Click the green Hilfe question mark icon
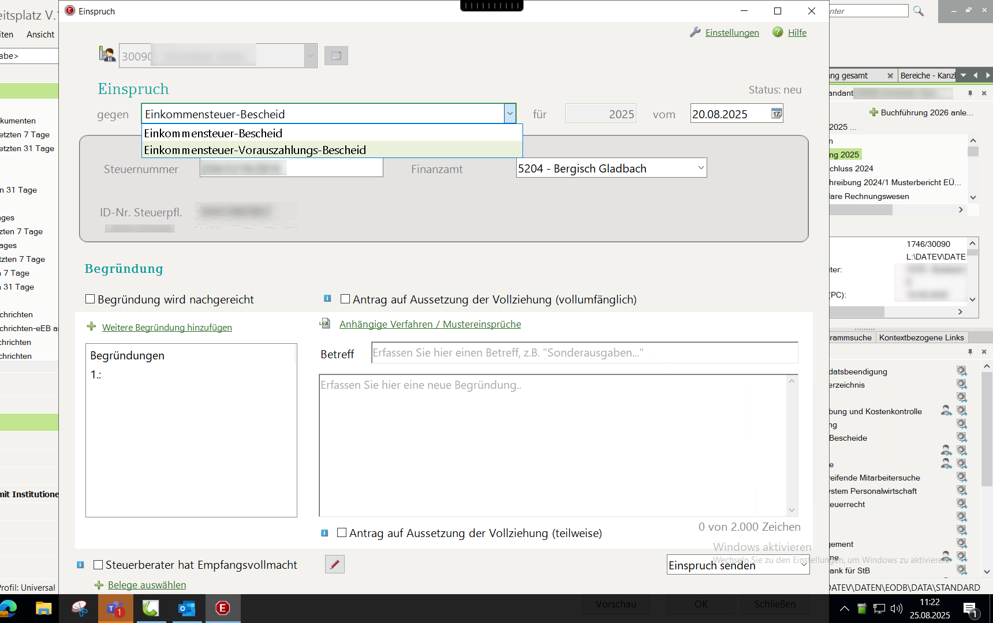993x623 pixels. (778, 32)
